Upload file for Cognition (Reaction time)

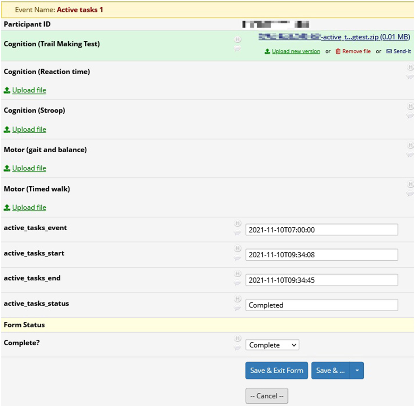29,90
